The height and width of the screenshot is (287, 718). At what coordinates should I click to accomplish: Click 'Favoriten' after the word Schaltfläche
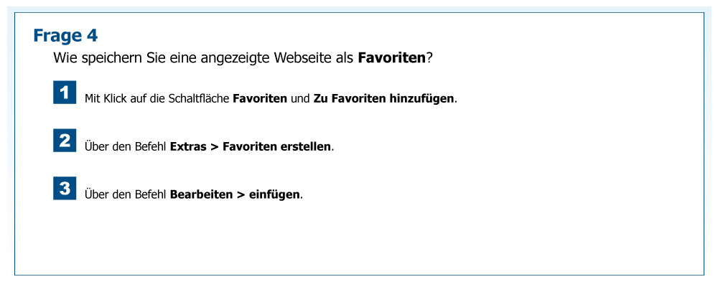(x=260, y=98)
